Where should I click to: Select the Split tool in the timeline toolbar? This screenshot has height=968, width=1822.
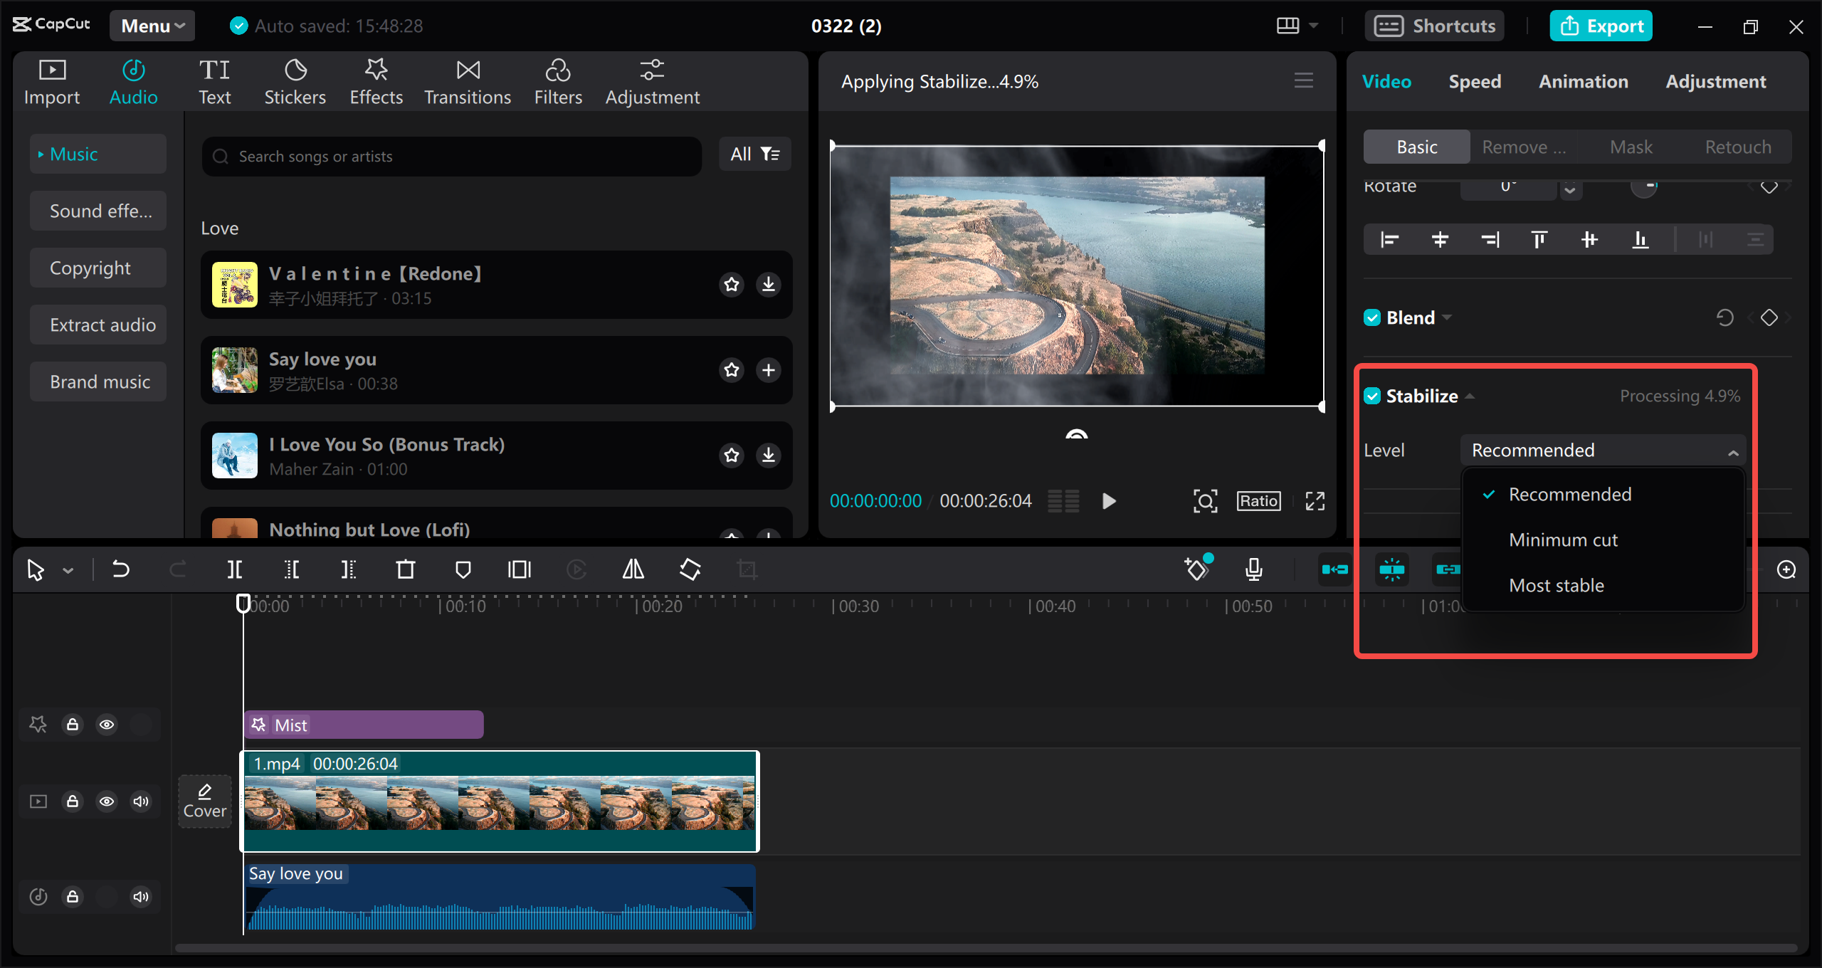[x=234, y=569]
